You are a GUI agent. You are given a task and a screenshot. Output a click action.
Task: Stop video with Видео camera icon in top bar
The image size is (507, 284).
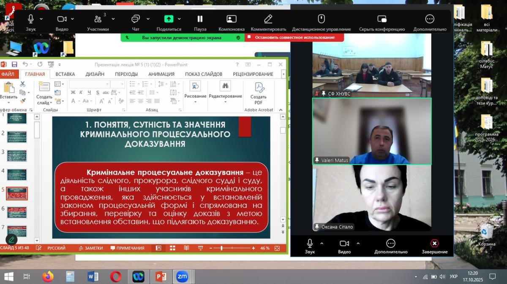pos(62,19)
